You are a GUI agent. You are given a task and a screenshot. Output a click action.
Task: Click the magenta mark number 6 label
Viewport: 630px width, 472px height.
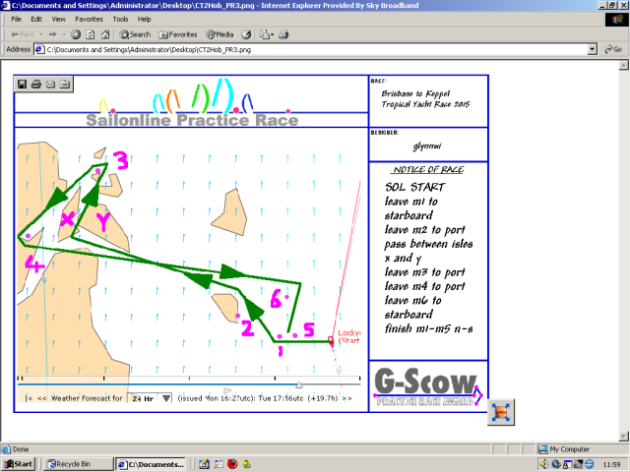[x=276, y=299]
